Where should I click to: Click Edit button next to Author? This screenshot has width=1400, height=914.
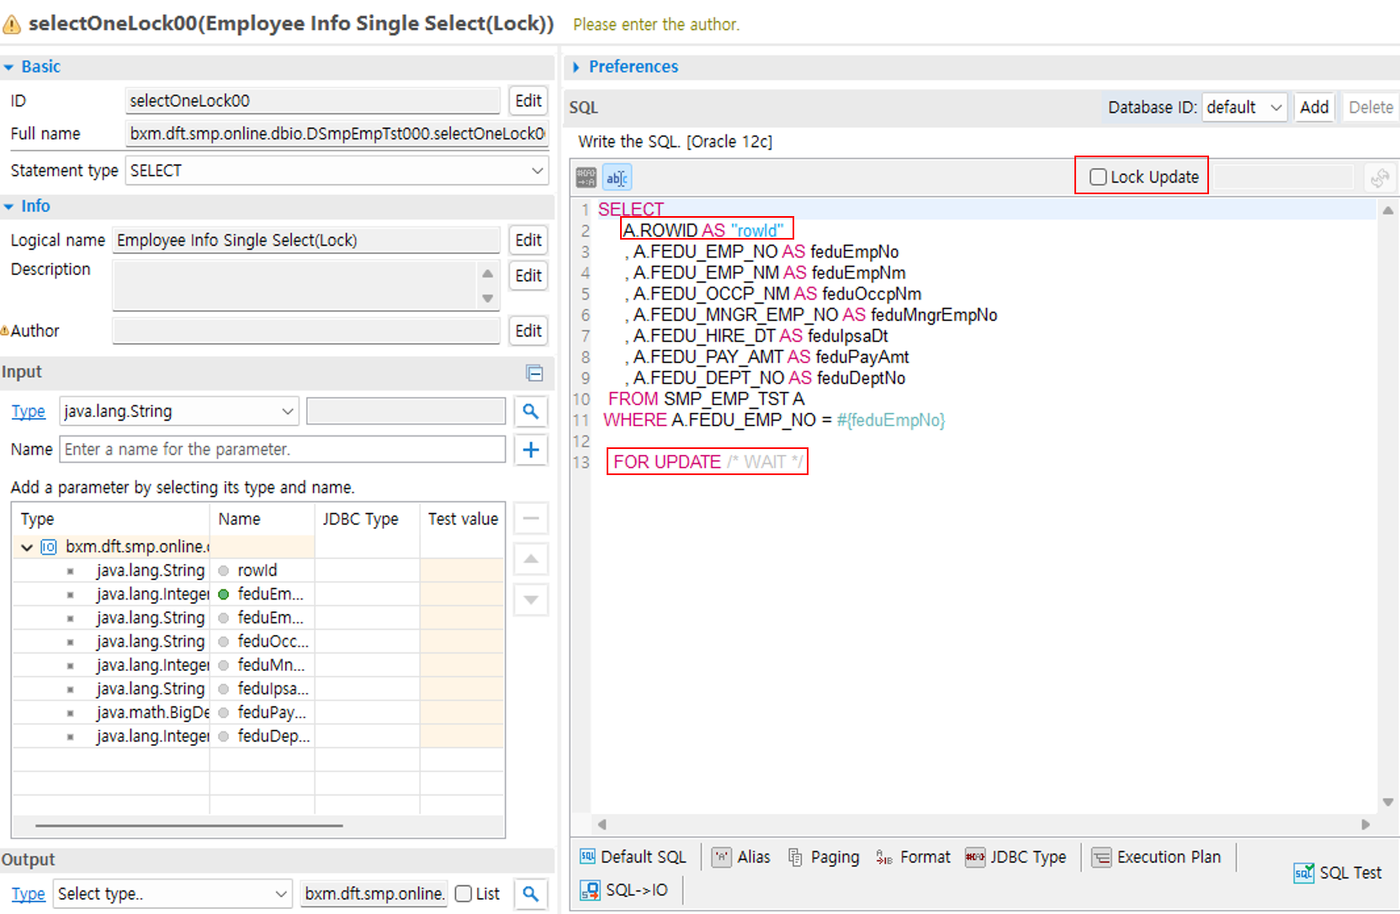(528, 331)
